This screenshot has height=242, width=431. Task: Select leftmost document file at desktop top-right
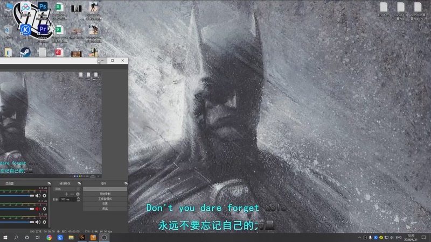click(x=384, y=10)
